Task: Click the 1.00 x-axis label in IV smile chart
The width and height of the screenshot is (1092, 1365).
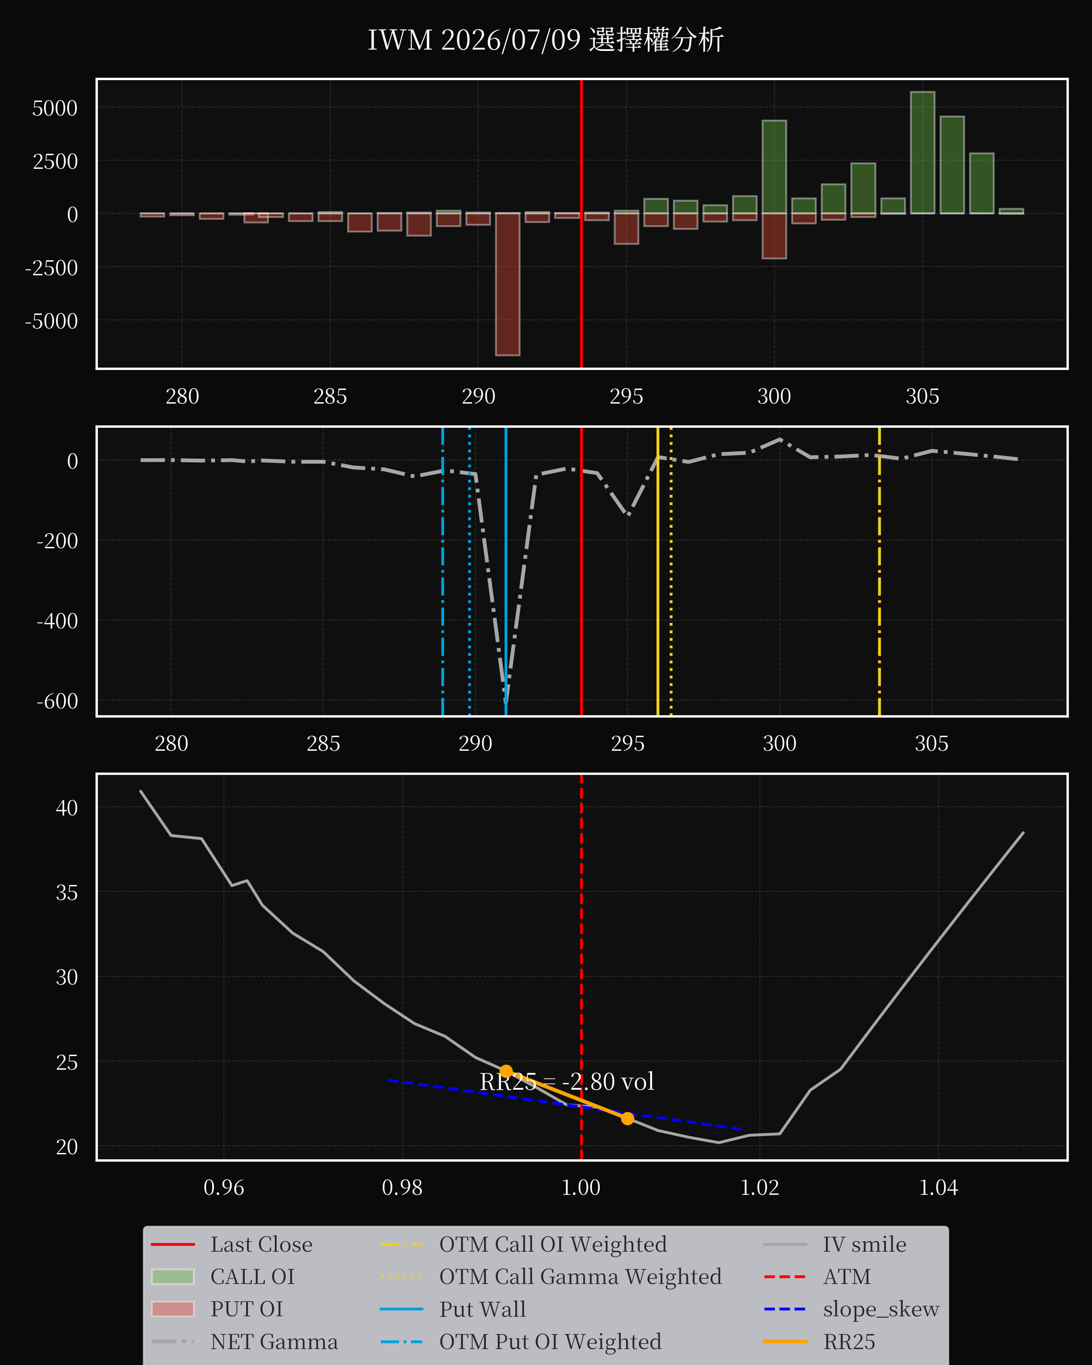Action: coord(581,1187)
